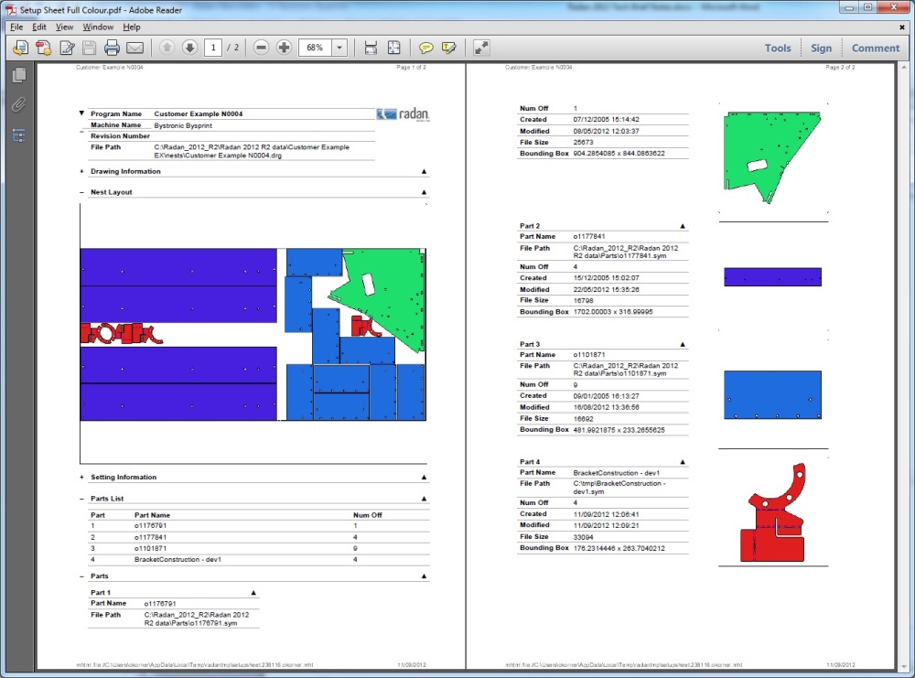Open the Attachments paperclip panel
Viewport: 915px width, 678px height.
point(18,105)
